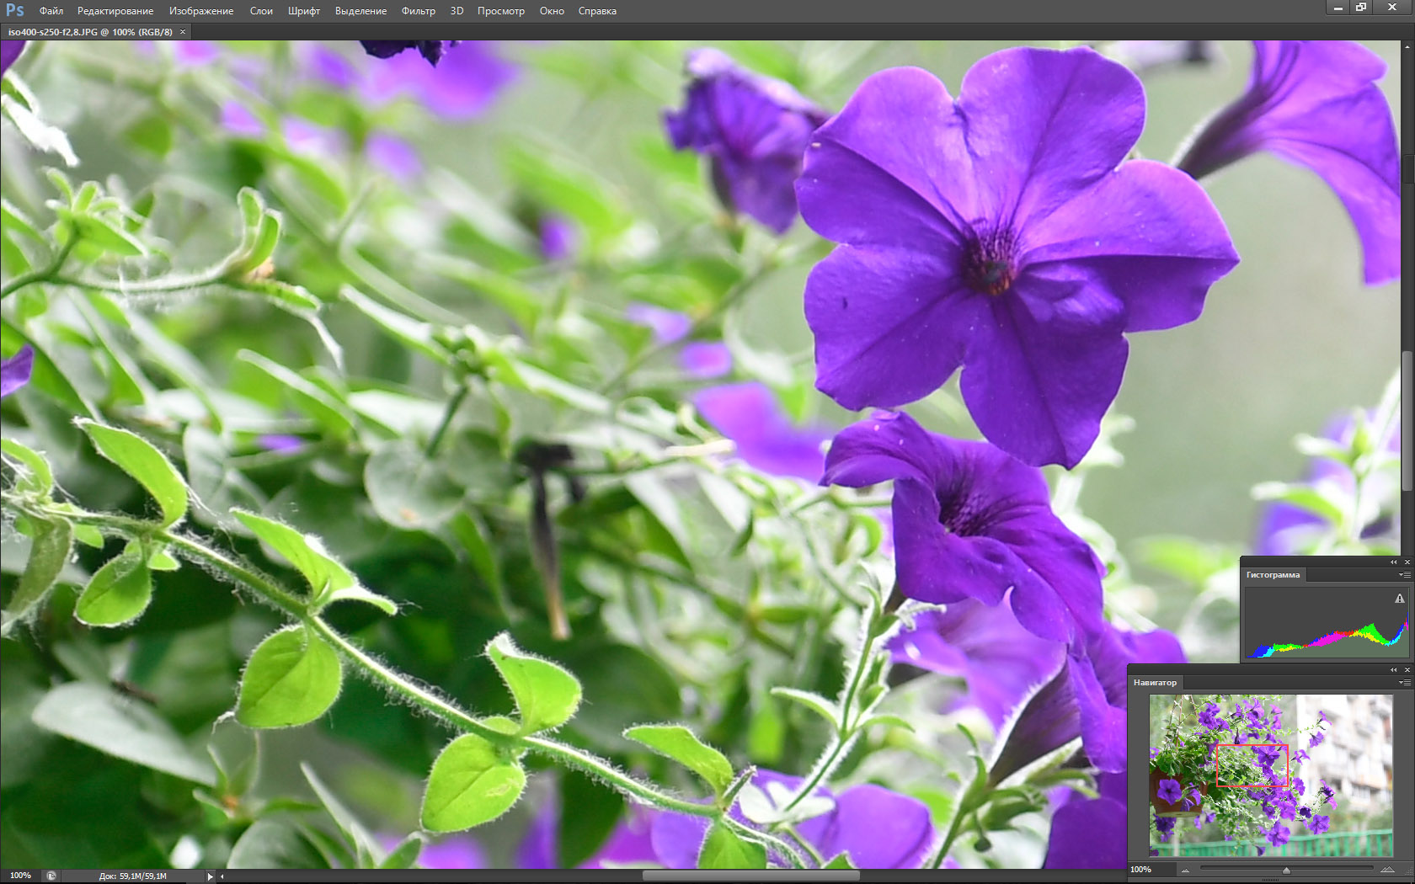This screenshot has width=1415, height=884.
Task: Open the Выделение menu
Action: click(x=361, y=11)
